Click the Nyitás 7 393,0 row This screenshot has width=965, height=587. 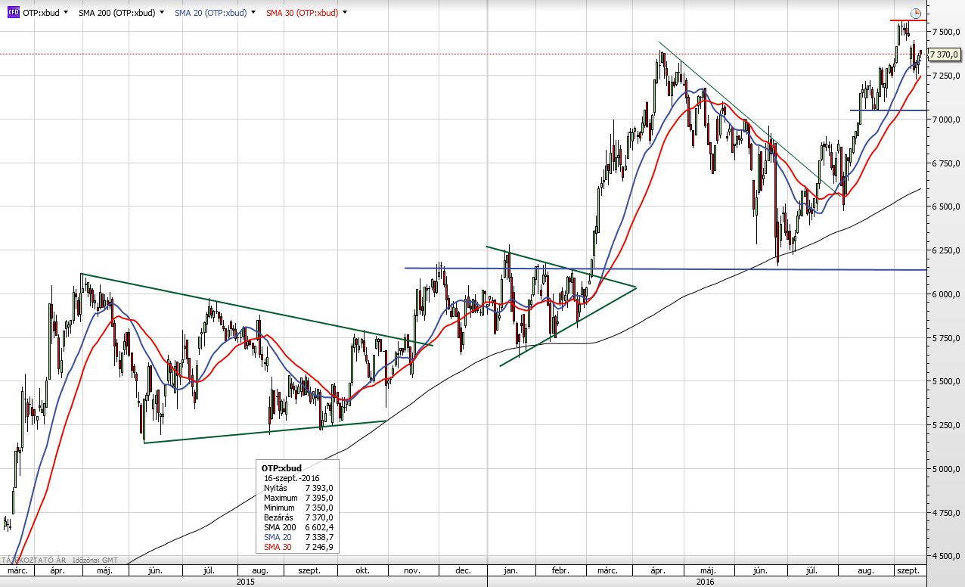[x=298, y=488]
